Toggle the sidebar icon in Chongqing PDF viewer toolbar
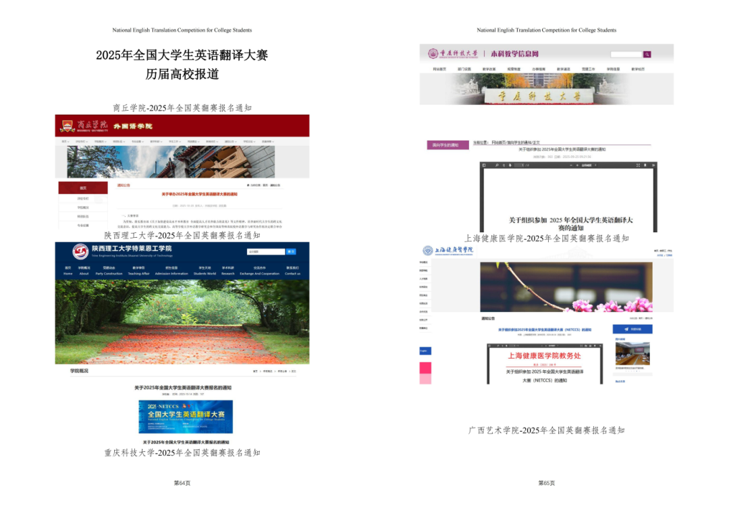729x516 pixels. click(483, 165)
